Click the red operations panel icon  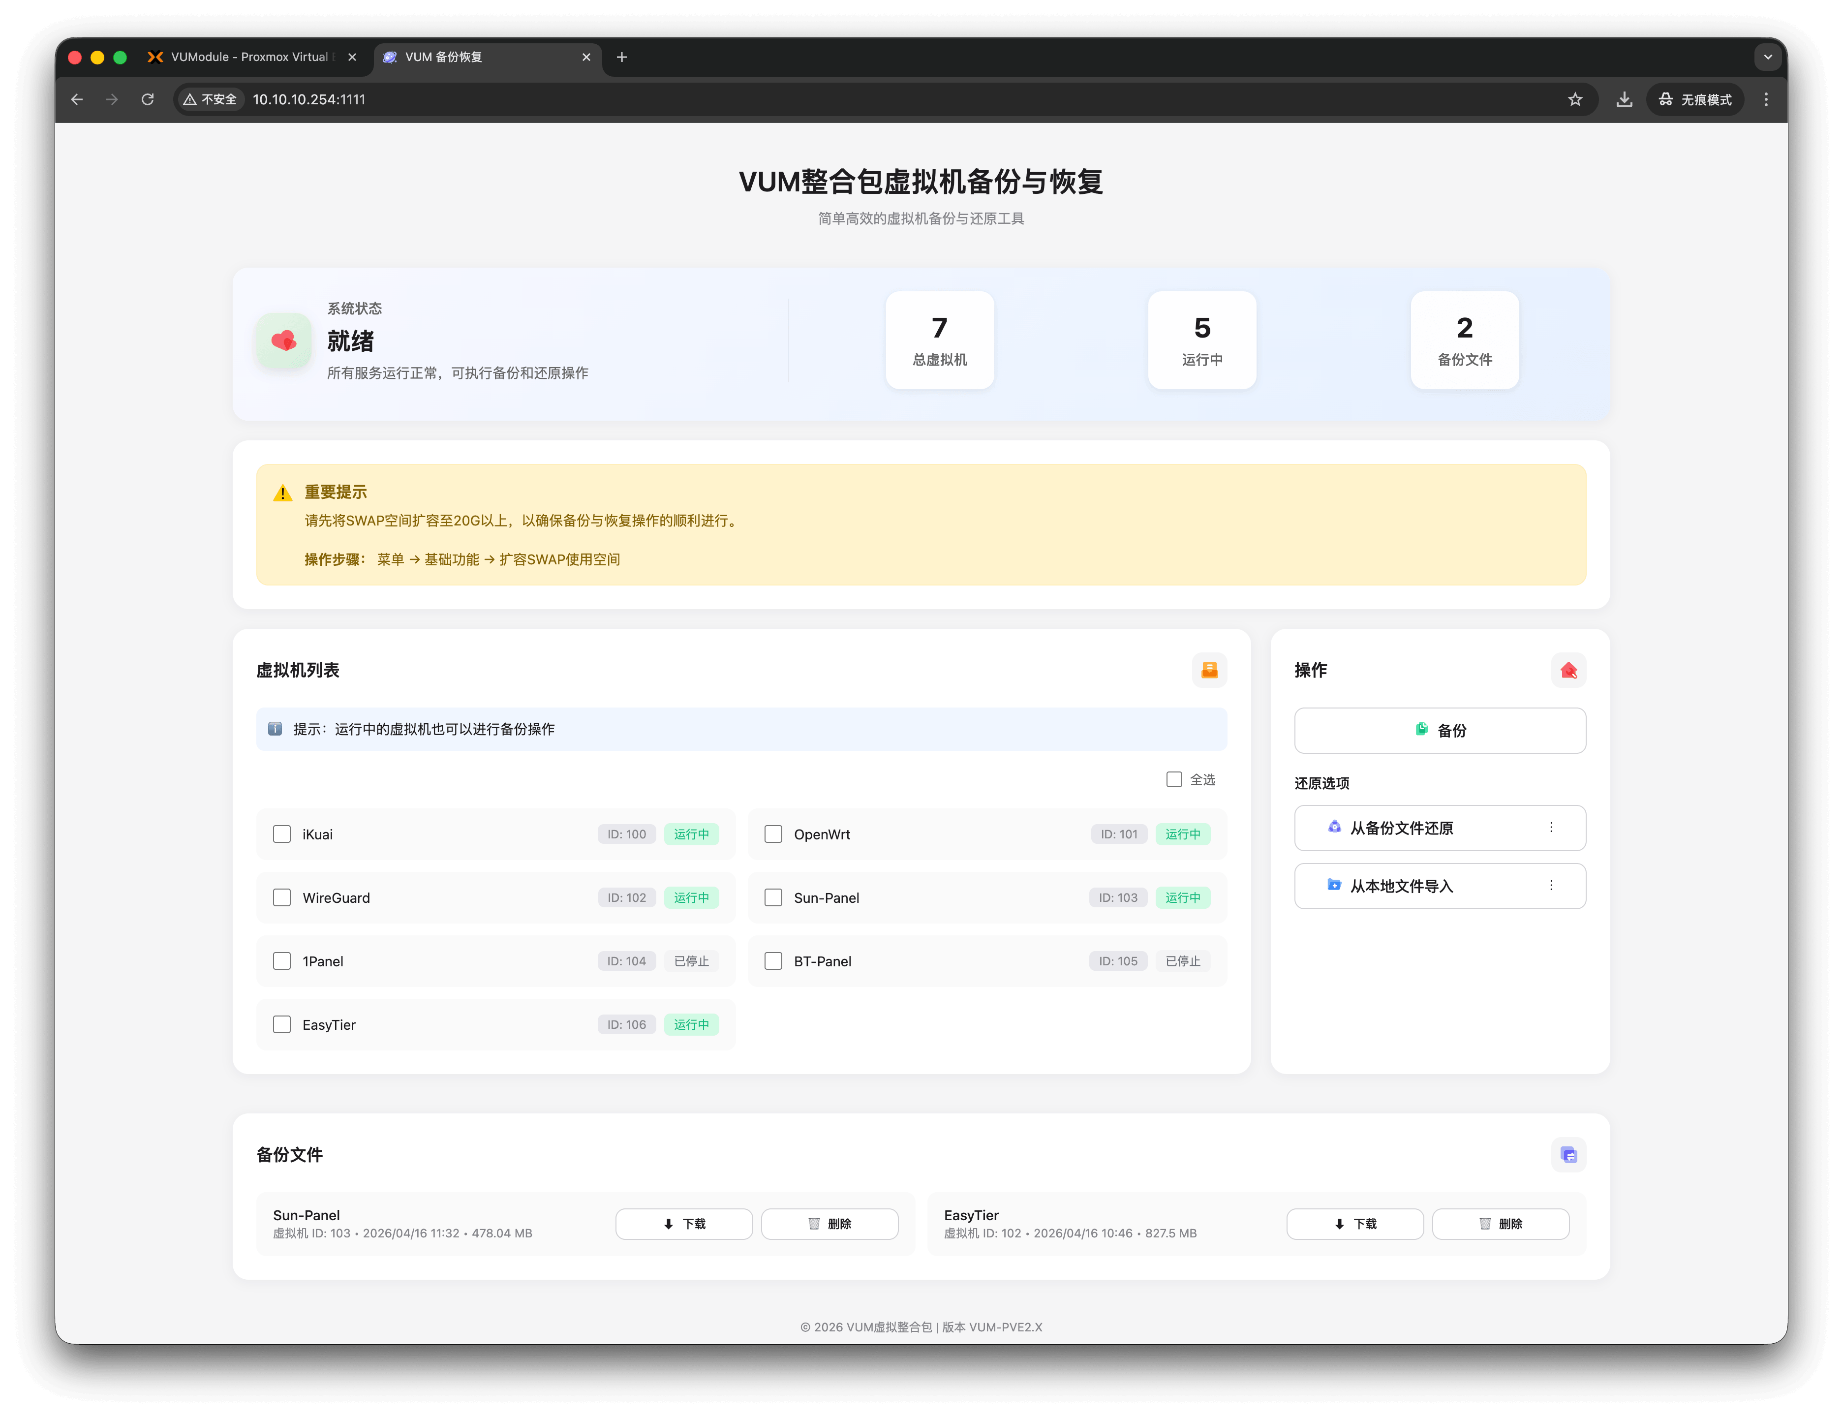pyautogui.click(x=1568, y=670)
